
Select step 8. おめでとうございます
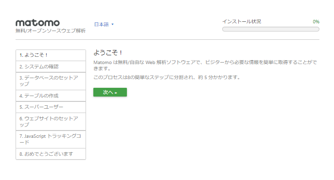[x=51, y=154]
